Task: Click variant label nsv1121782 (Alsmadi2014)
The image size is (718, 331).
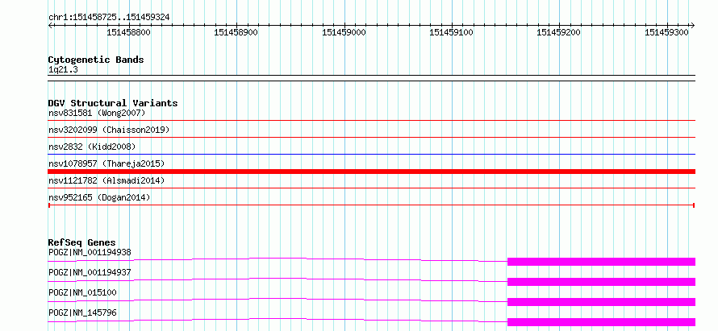Action: pos(106,181)
